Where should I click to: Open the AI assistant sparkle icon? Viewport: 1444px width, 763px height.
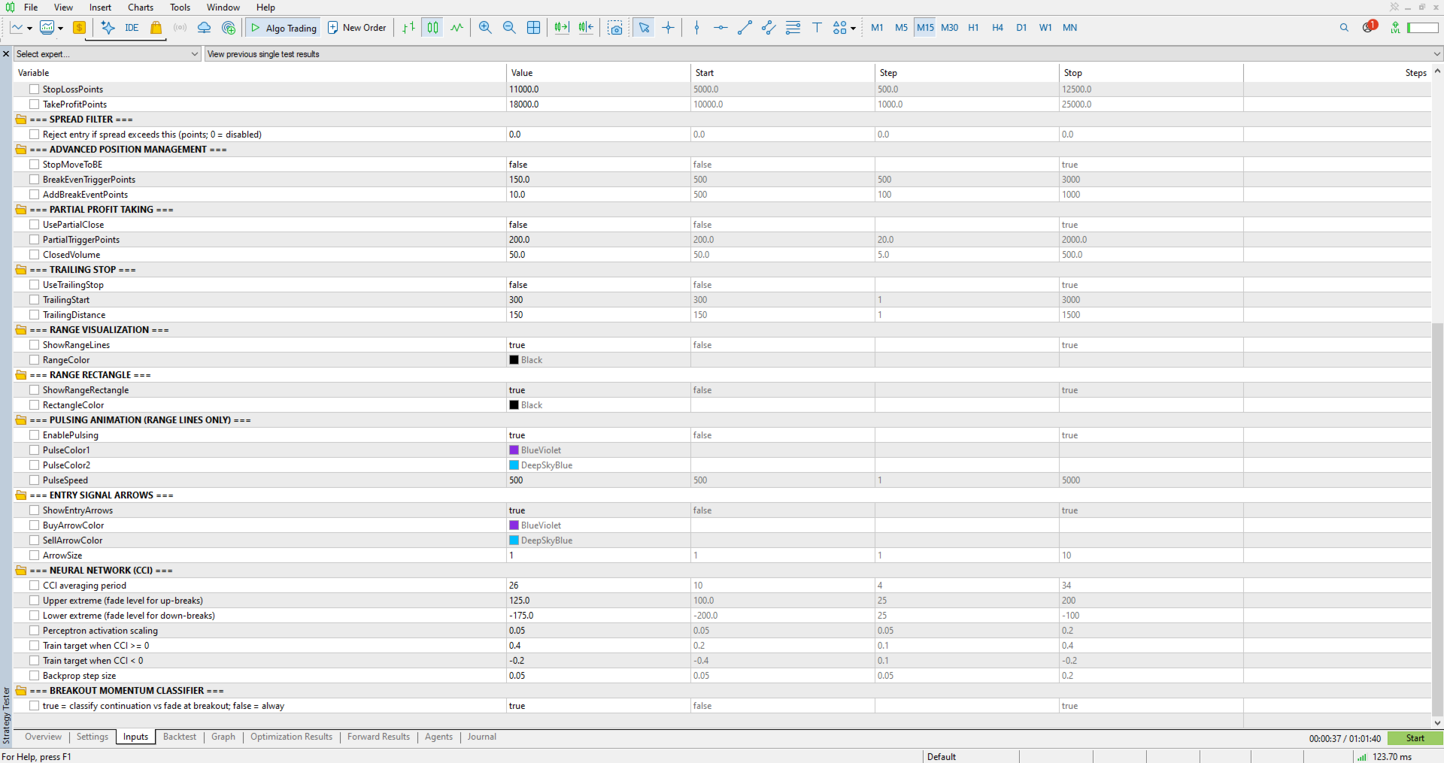click(x=108, y=28)
